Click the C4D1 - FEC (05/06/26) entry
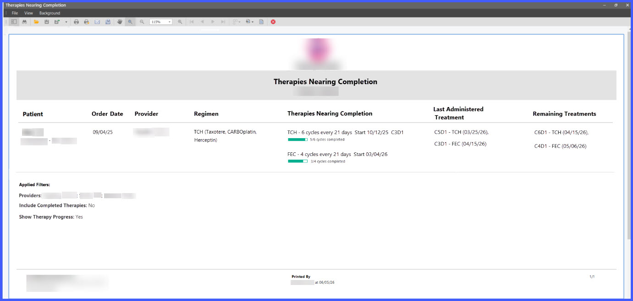 point(560,146)
